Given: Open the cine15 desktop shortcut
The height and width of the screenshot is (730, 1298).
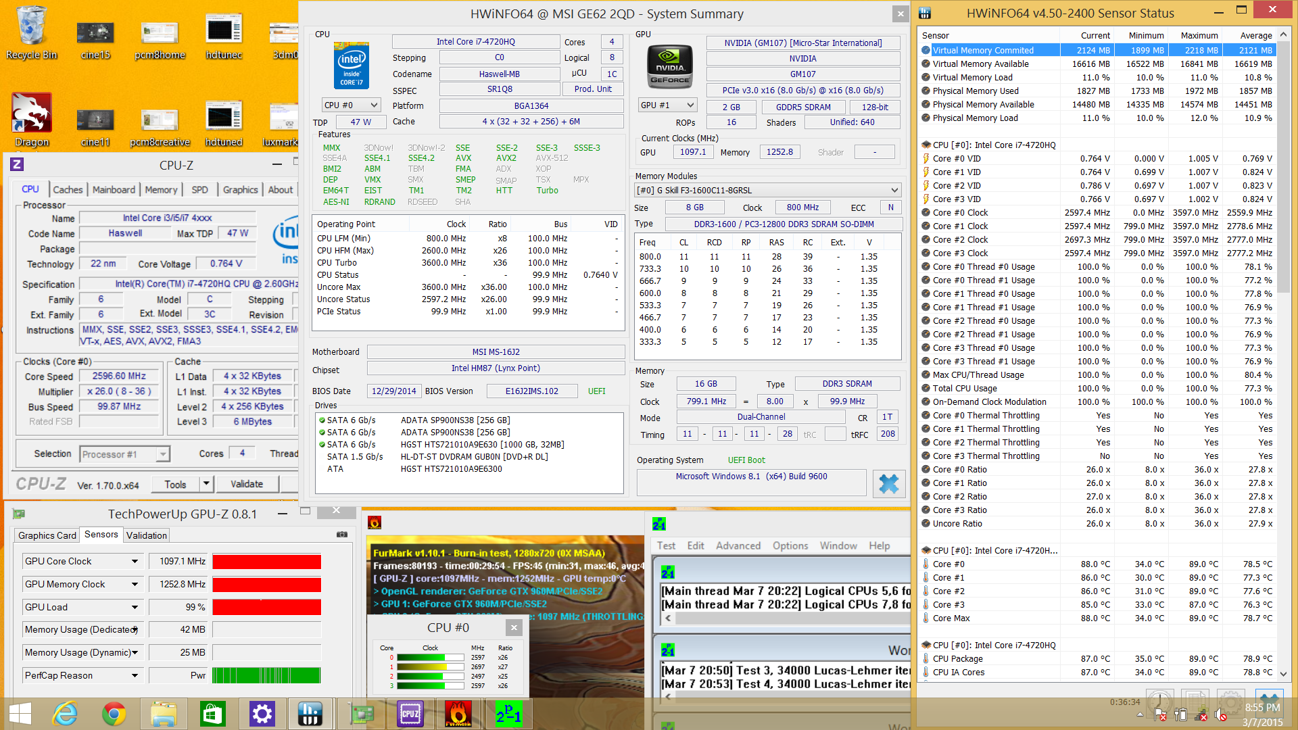Looking at the screenshot, I should pos(95,39).
